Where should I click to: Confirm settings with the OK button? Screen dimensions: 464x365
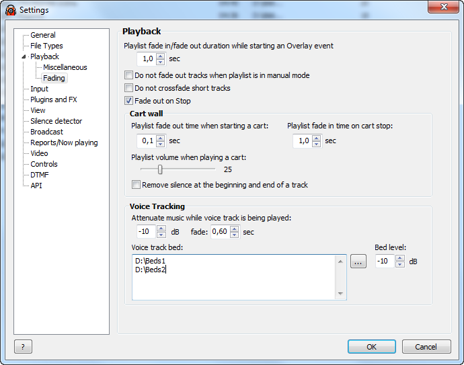[x=372, y=347]
